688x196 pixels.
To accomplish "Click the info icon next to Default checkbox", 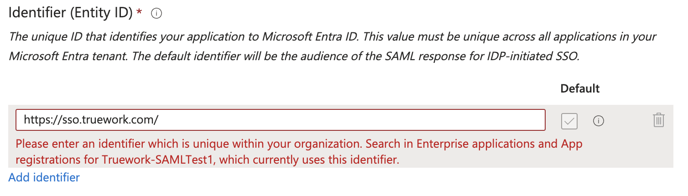I will (599, 121).
